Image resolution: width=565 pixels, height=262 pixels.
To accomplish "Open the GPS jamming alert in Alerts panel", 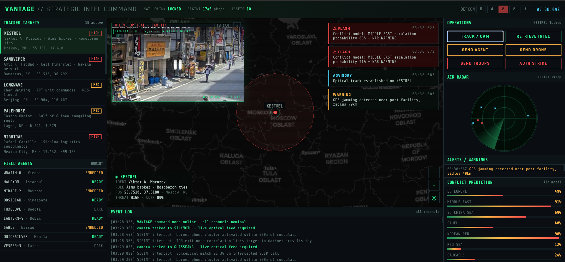I will [x=504, y=171].
